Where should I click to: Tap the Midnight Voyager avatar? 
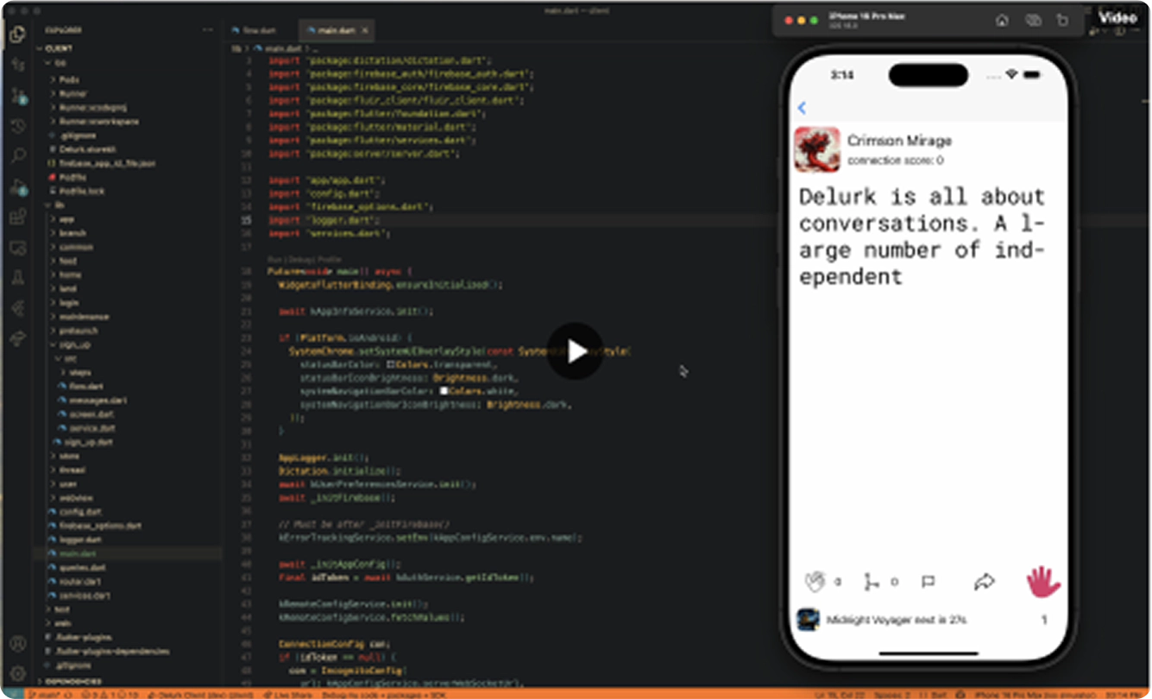(809, 620)
